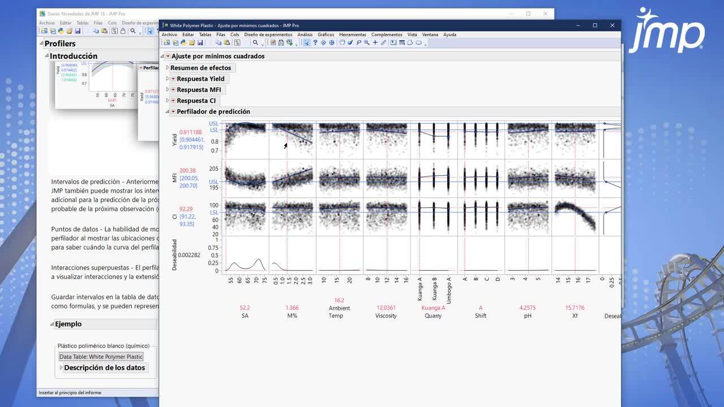
Task: Expand the Respuesta MFI outline
Action: 167,90
